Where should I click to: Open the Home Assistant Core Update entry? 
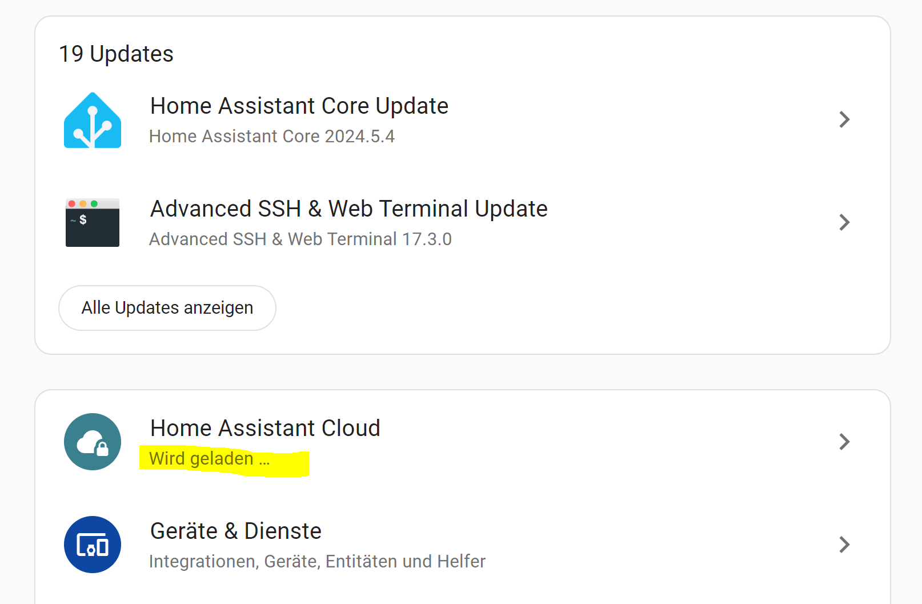(299, 106)
